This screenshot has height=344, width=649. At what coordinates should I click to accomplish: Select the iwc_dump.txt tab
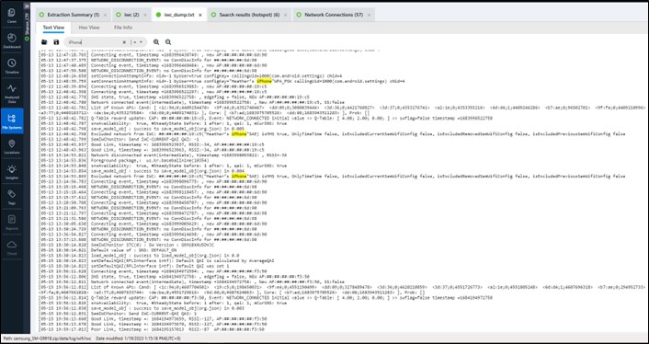pos(179,15)
